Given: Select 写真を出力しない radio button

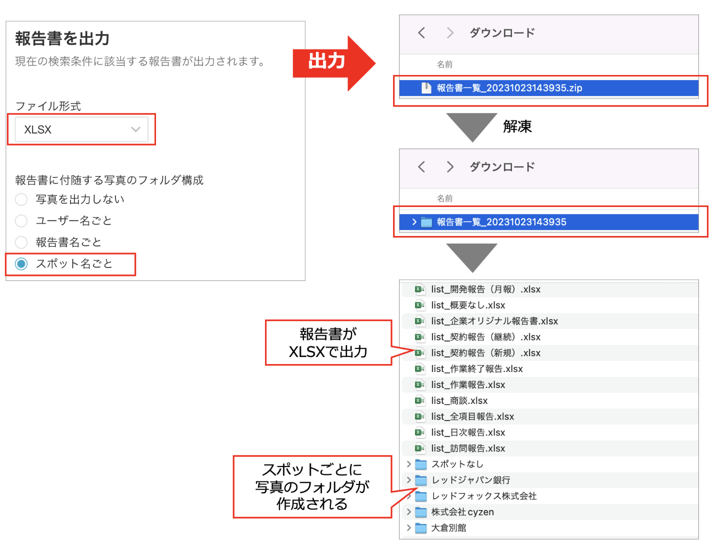Looking at the screenshot, I should tap(21, 199).
